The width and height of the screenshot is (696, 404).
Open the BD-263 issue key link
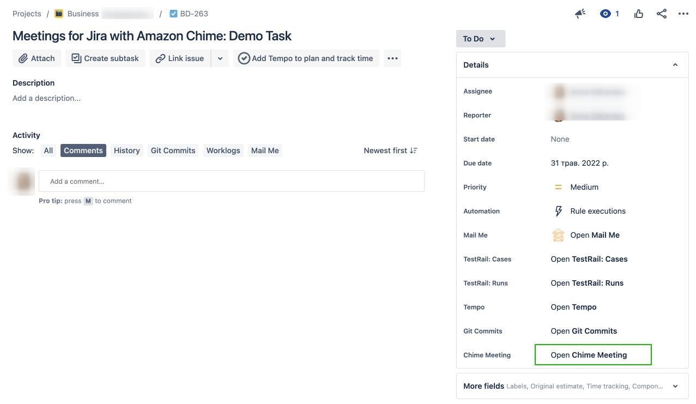pos(194,14)
